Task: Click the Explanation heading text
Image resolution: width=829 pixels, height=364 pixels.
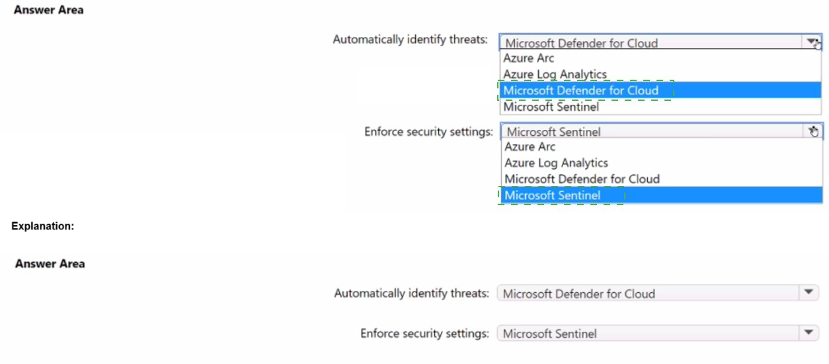Action: [x=42, y=226]
